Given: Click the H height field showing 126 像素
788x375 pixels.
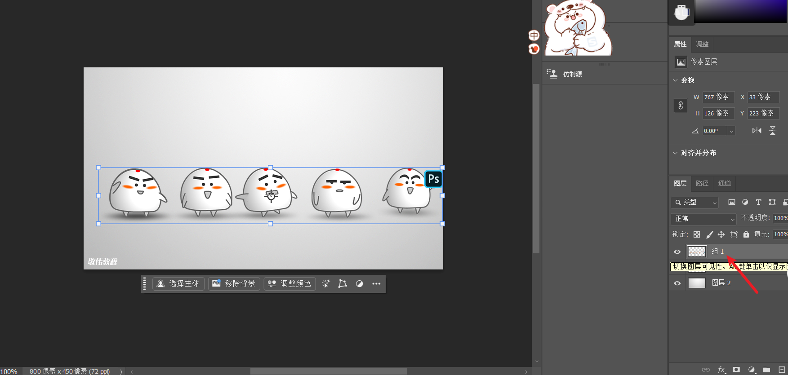Looking at the screenshot, I should tap(718, 113).
